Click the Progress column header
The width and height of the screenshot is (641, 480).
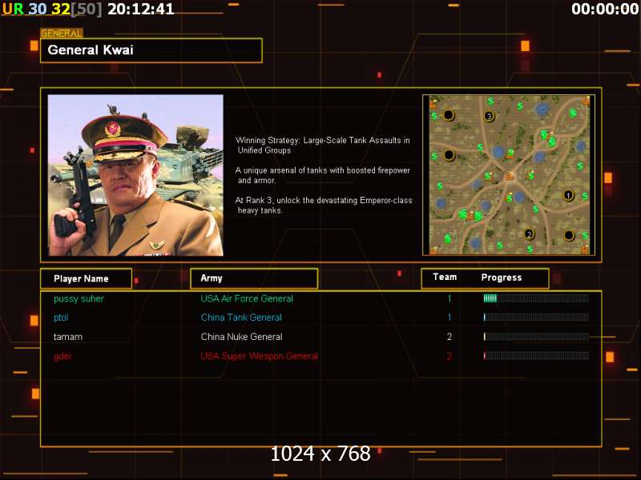tap(502, 278)
